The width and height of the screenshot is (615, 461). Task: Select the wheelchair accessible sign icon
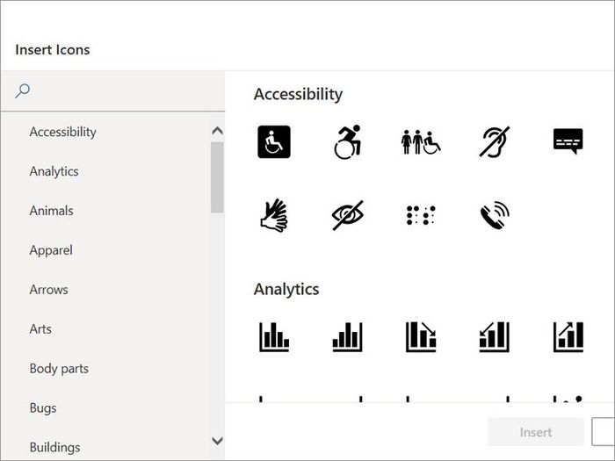click(x=274, y=141)
